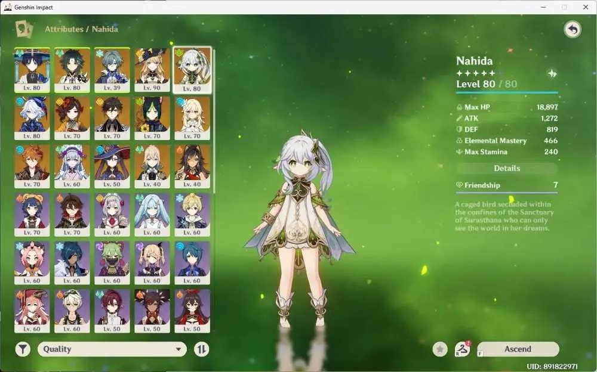Select Noelle's maid portrait

click(112, 215)
